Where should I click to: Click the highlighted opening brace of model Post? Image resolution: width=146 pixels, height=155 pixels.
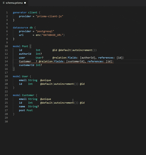pos(30,46)
